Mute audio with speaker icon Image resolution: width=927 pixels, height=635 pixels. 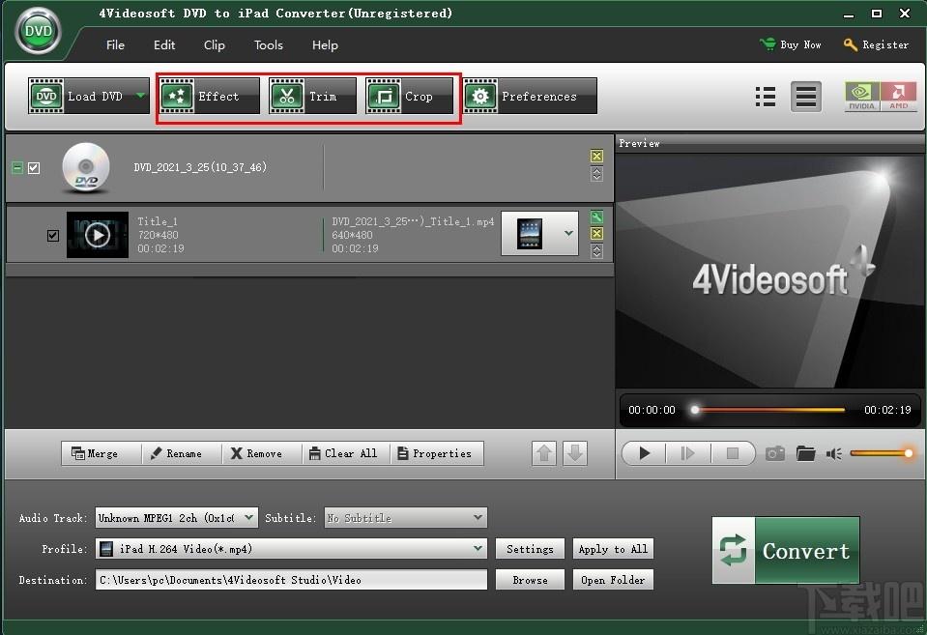pyautogui.click(x=834, y=453)
